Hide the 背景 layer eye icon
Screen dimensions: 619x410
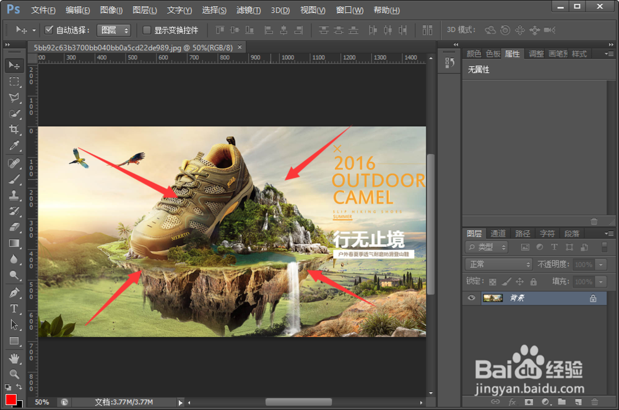(471, 297)
